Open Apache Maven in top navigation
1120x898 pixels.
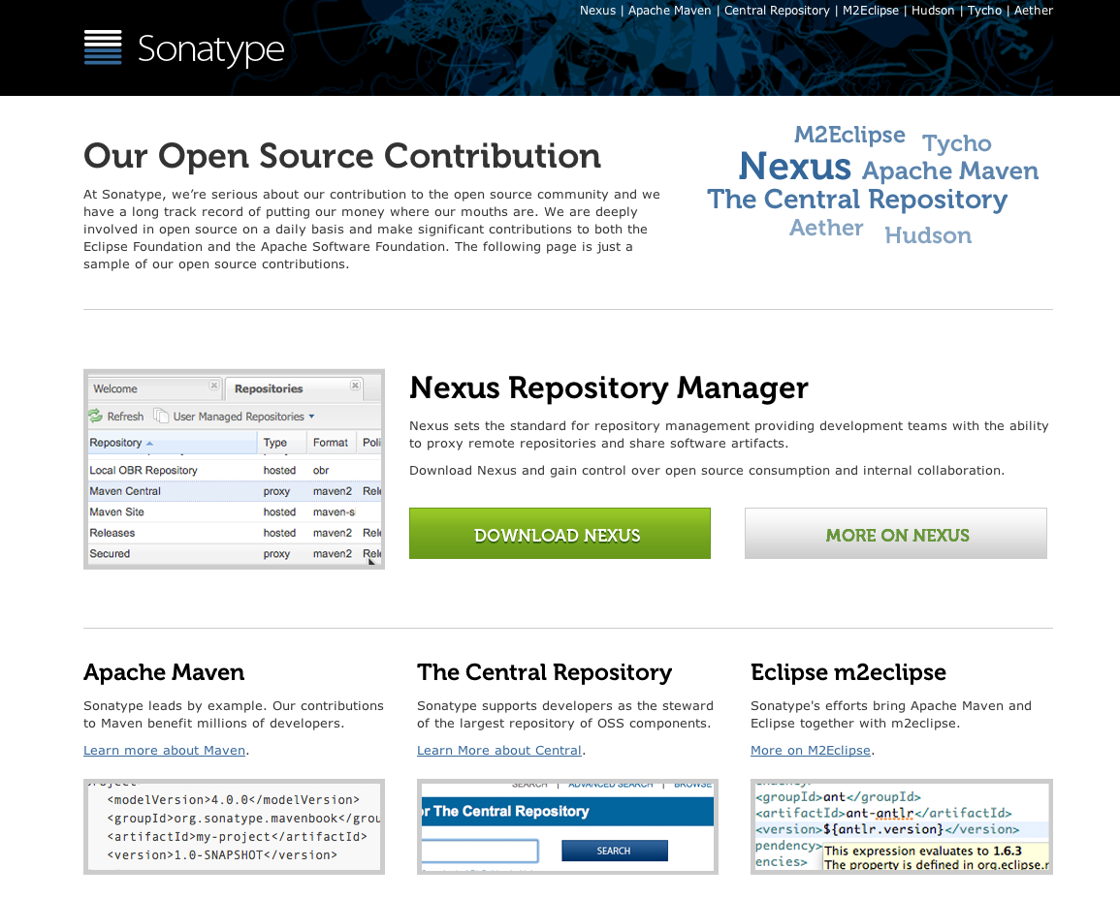(x=669, y=11)
